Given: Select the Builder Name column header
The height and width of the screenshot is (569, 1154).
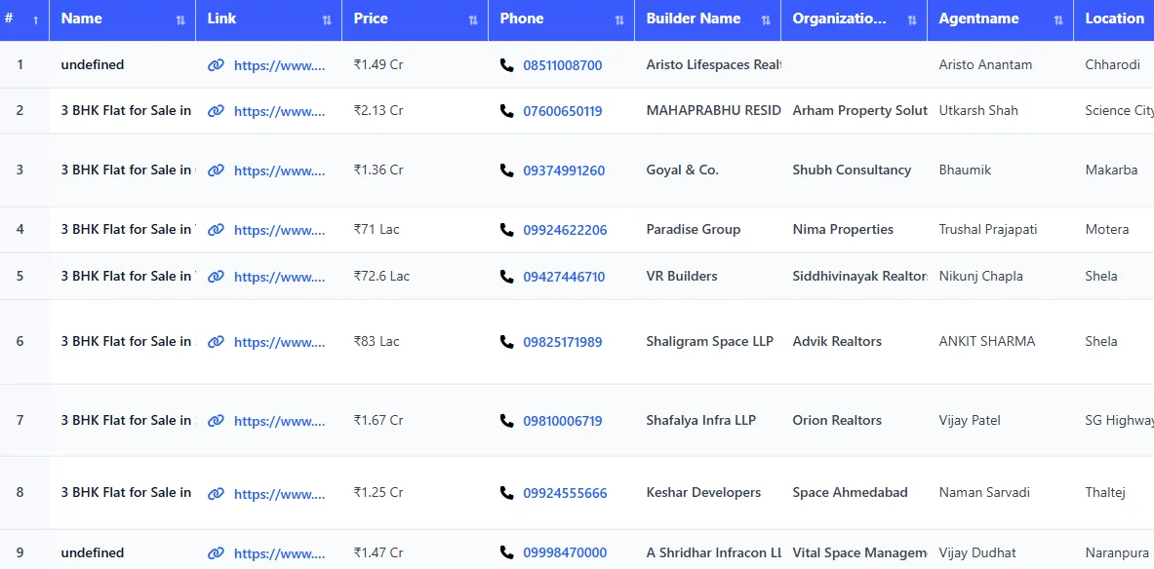Looking at the screenshot, I should click(x=693, y=19).
